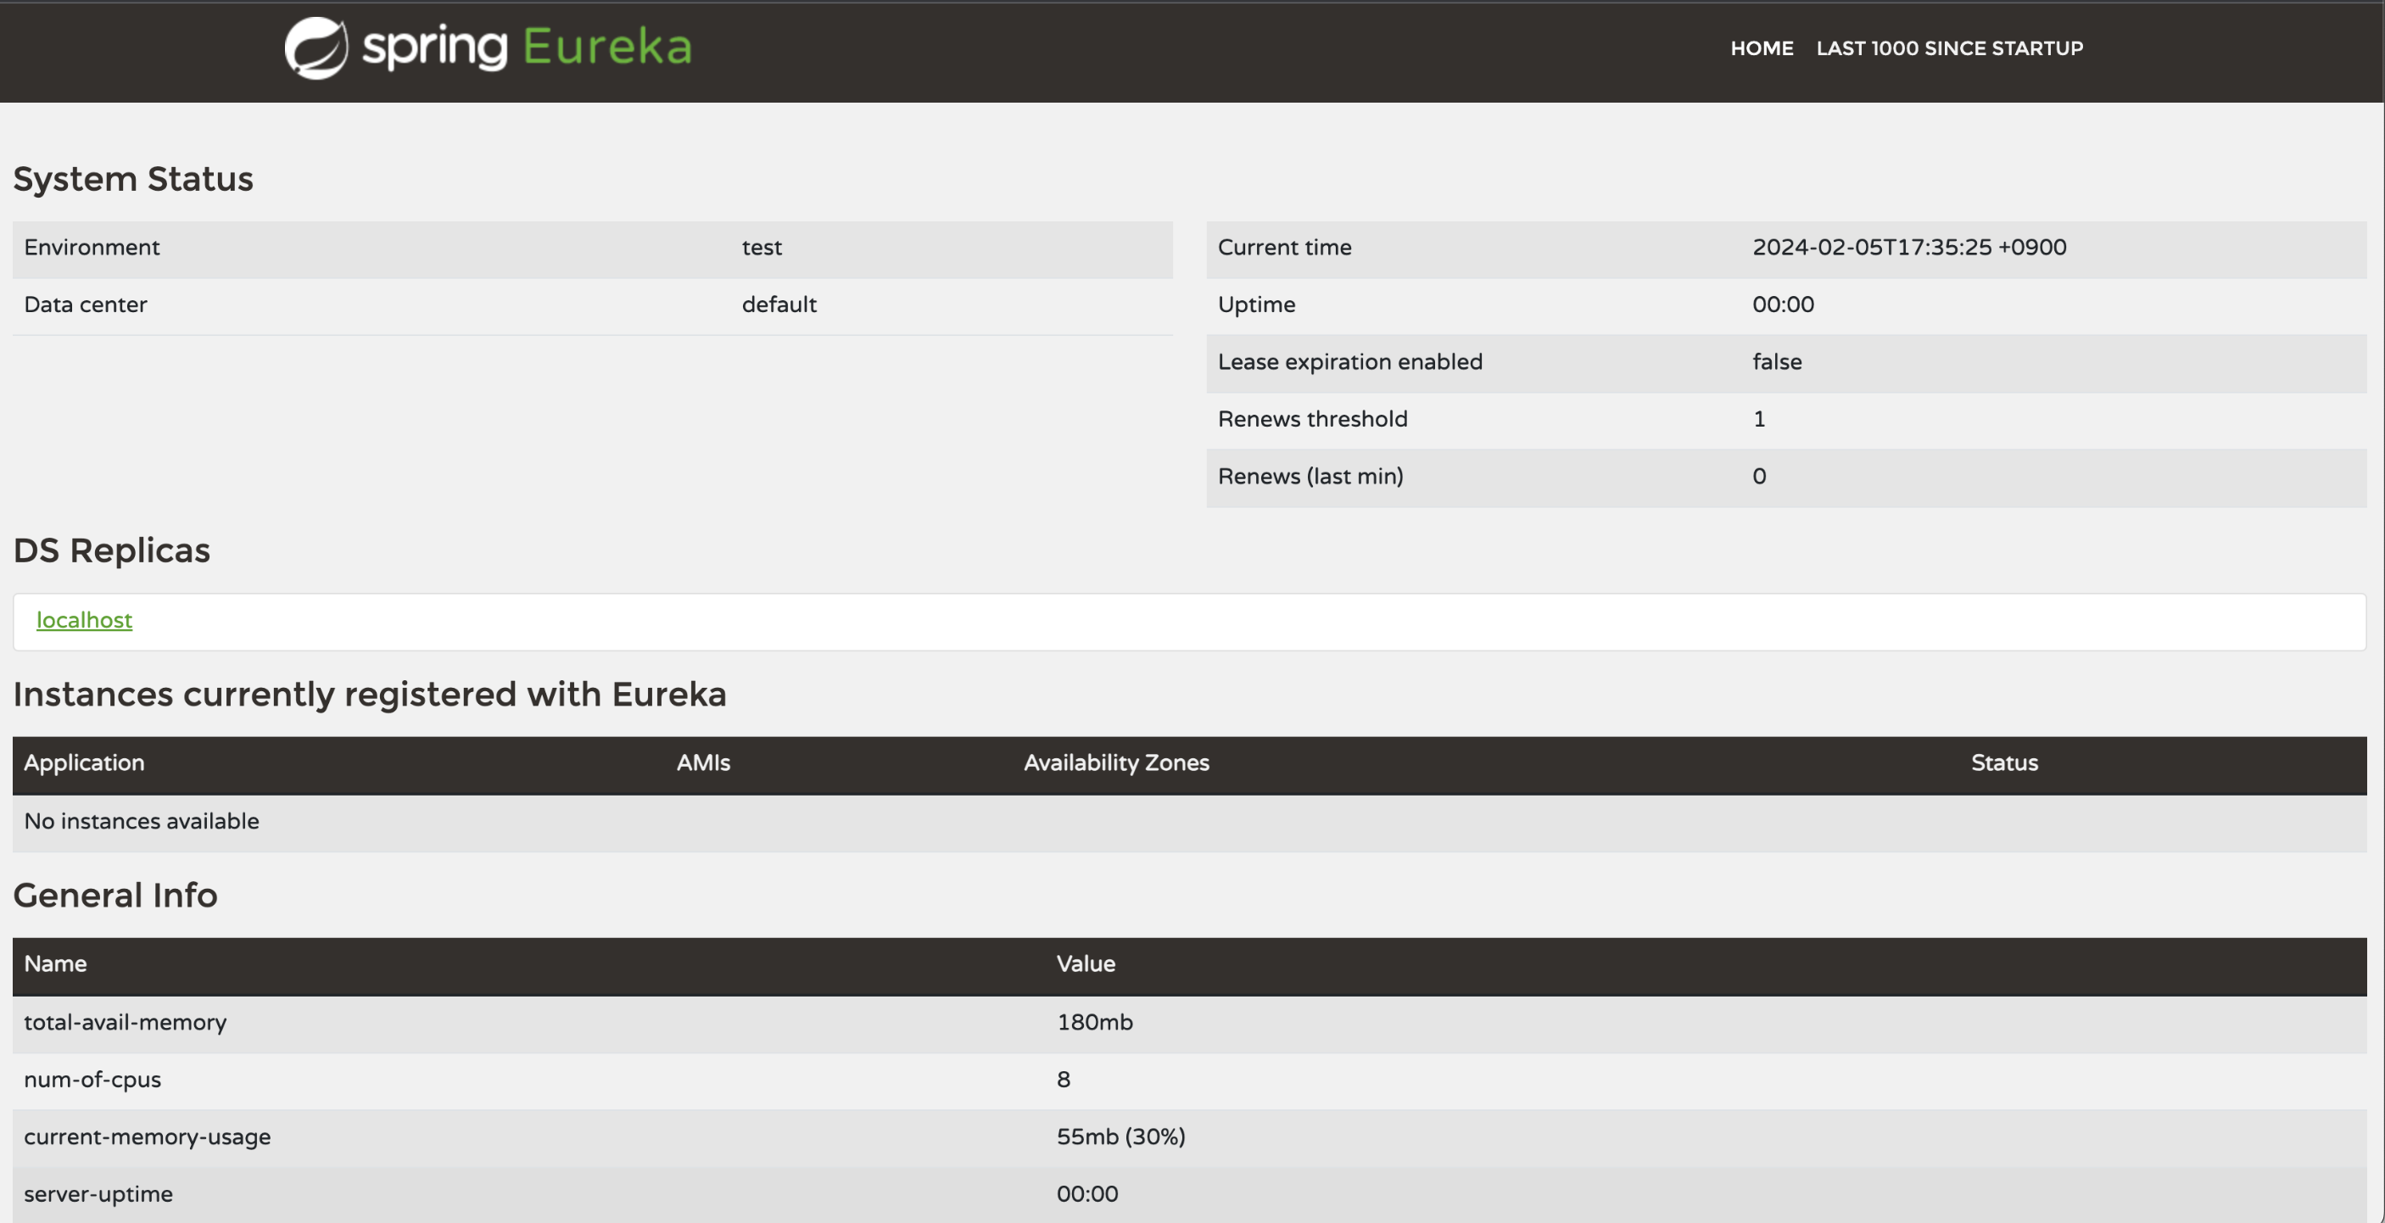Viewport: 2385px width, 1223px height.
Task: Click the spring Eureka brand text
Action: coord(527,47)
